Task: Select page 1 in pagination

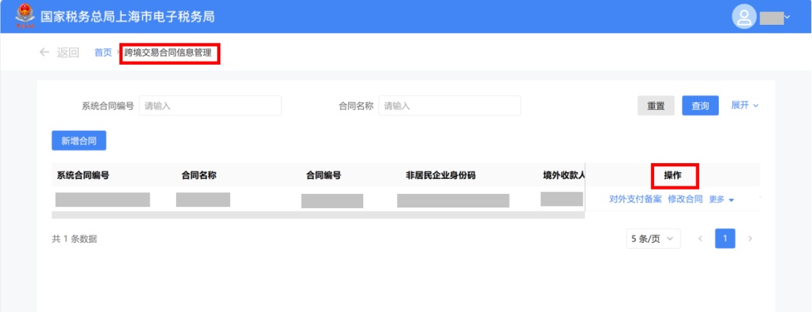Action: pos(725,238)
